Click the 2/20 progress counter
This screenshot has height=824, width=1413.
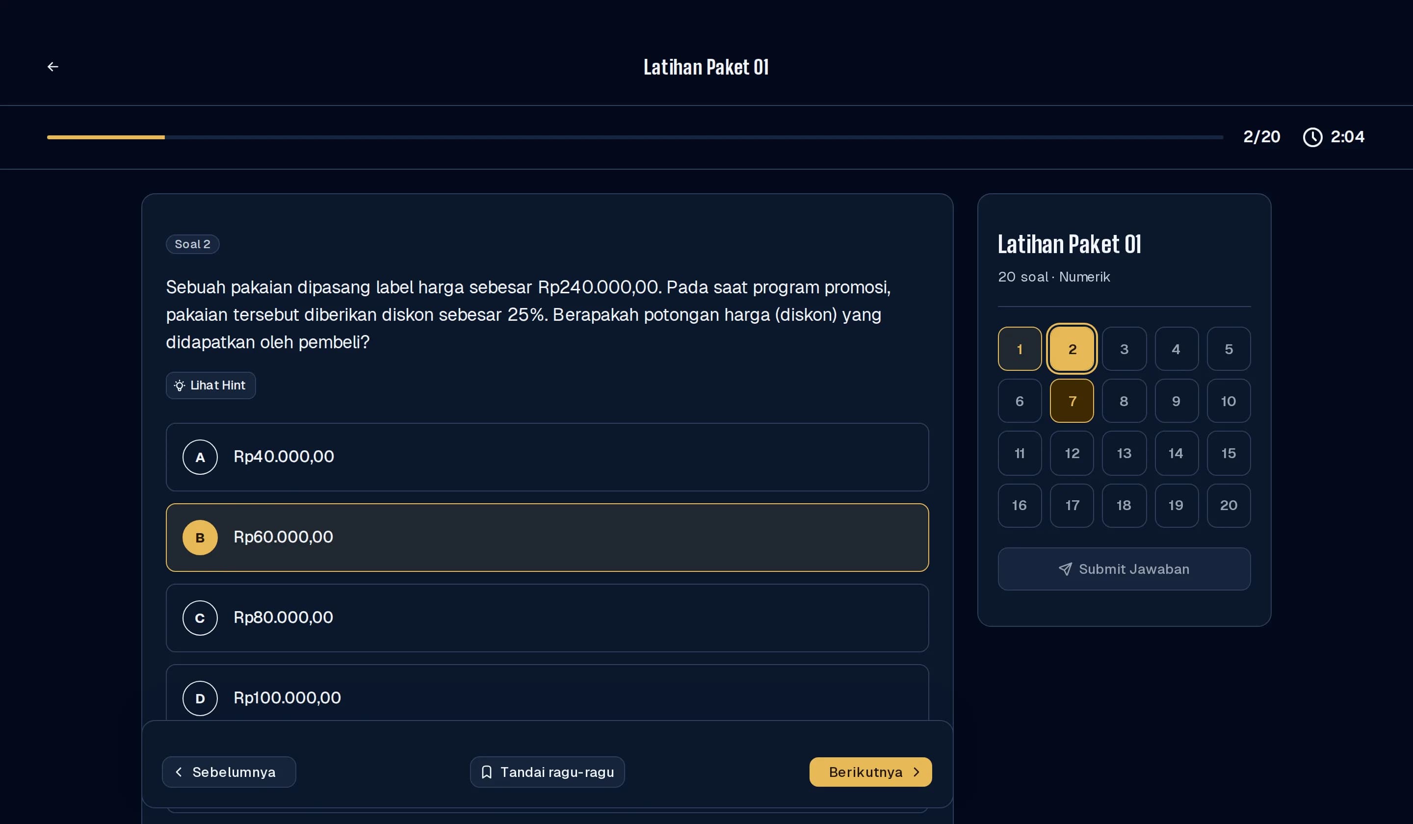click(x=1261, y=137)
